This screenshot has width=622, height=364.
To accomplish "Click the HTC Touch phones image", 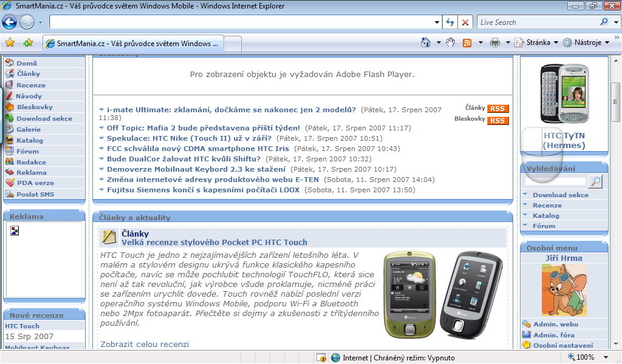I will [x=443, y=295].
